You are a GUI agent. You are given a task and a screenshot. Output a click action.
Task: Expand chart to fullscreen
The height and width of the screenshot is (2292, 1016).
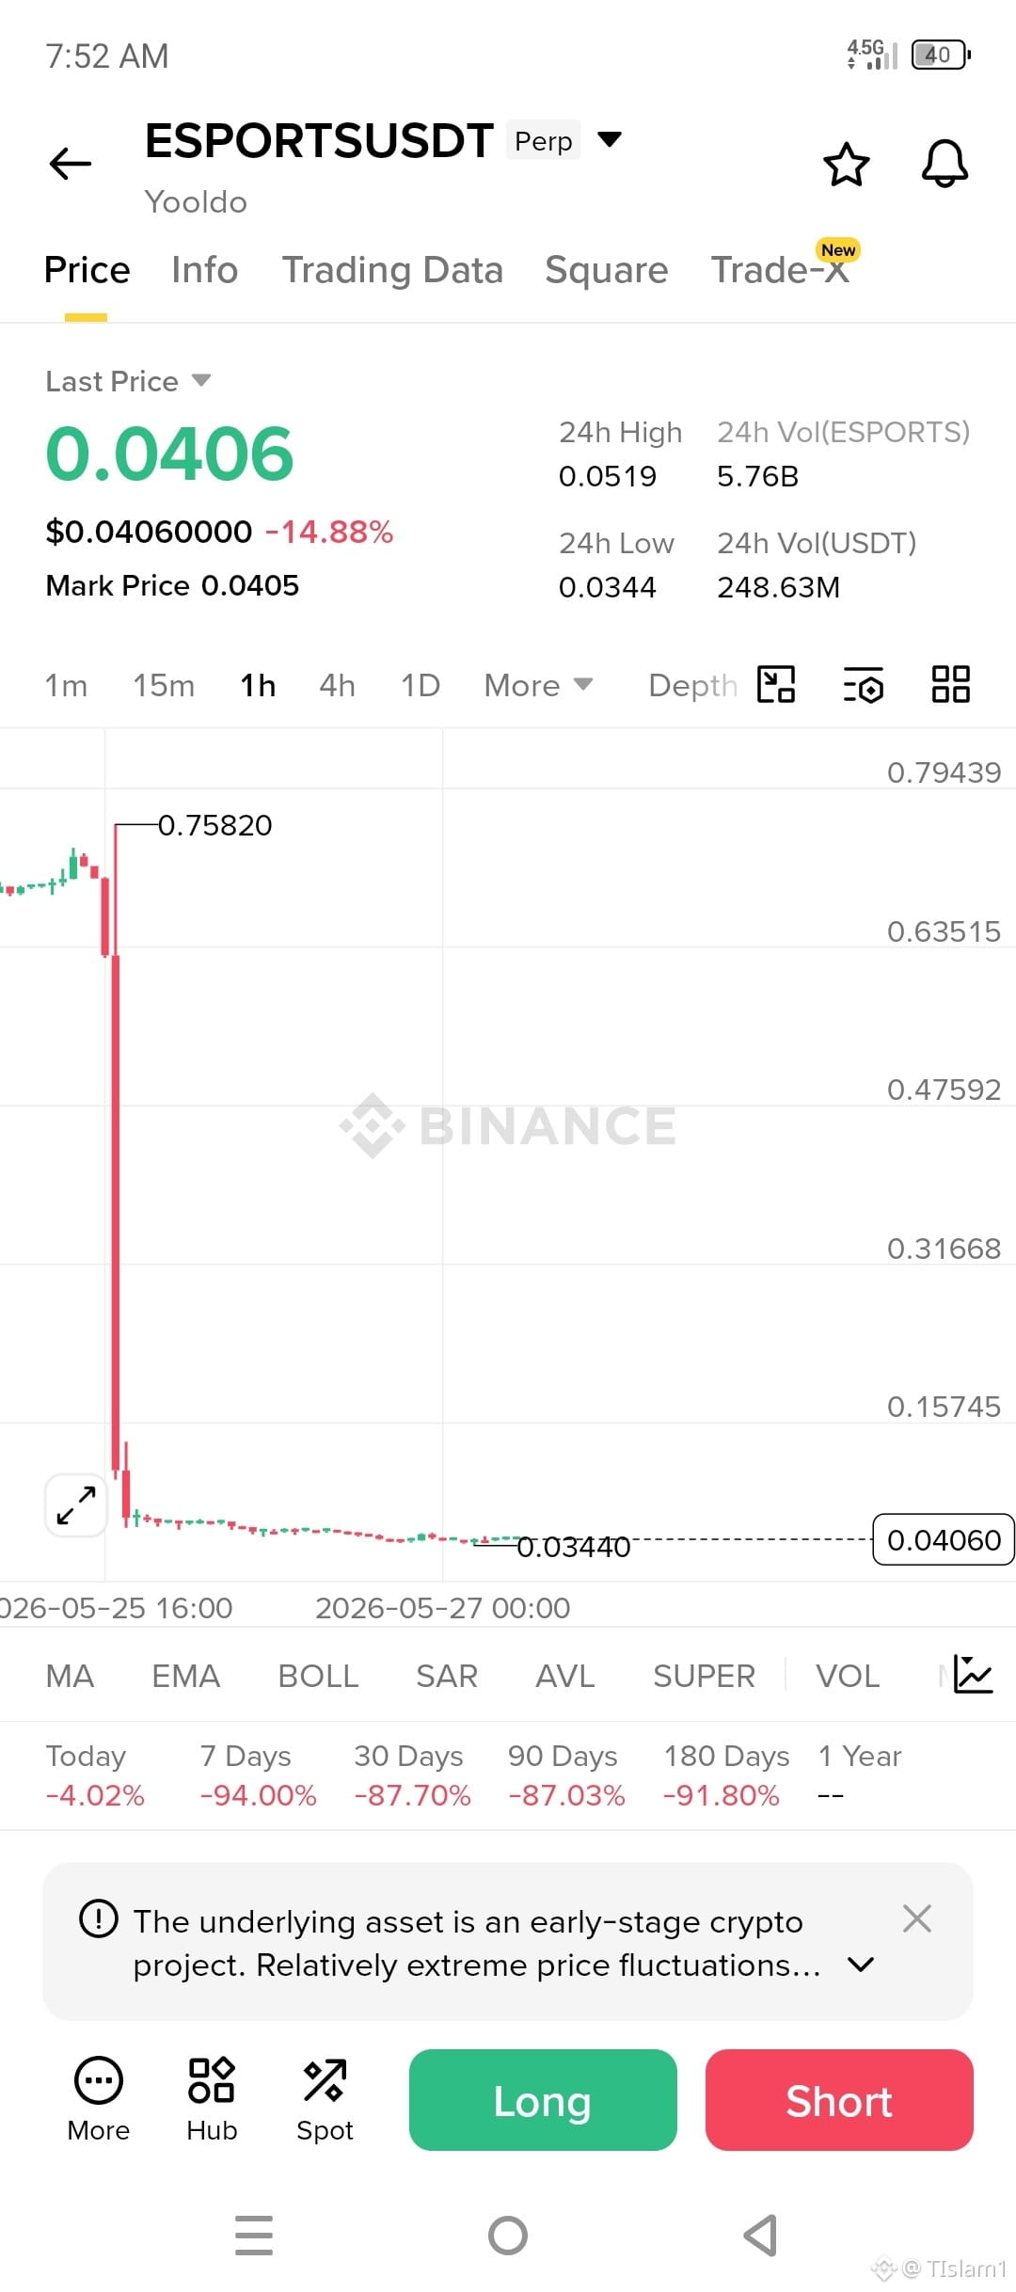point(76,1505)
